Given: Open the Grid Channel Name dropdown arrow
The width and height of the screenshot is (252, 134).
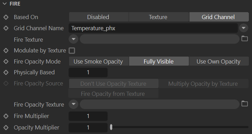Looking at the screenshot, I should click(244, 28).
